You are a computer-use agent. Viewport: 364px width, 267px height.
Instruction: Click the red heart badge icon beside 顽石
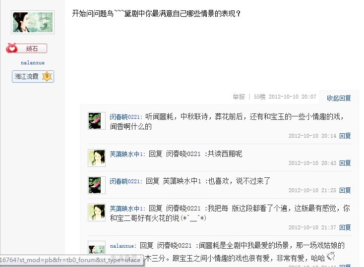[11, 48]
